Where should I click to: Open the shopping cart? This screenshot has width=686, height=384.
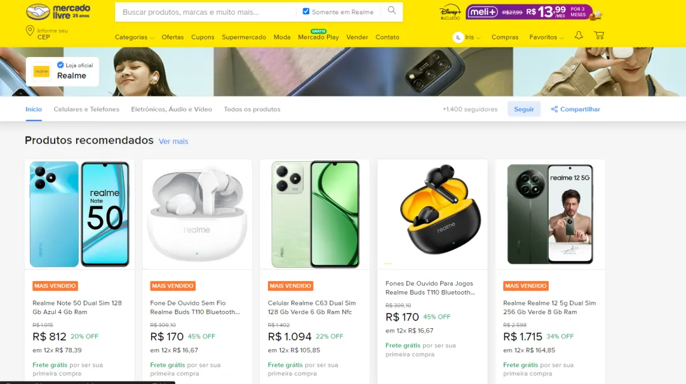tap(599, 36)
